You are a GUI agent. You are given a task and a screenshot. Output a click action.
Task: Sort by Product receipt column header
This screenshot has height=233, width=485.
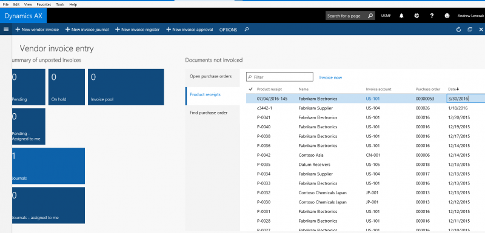tap(269, 89)
